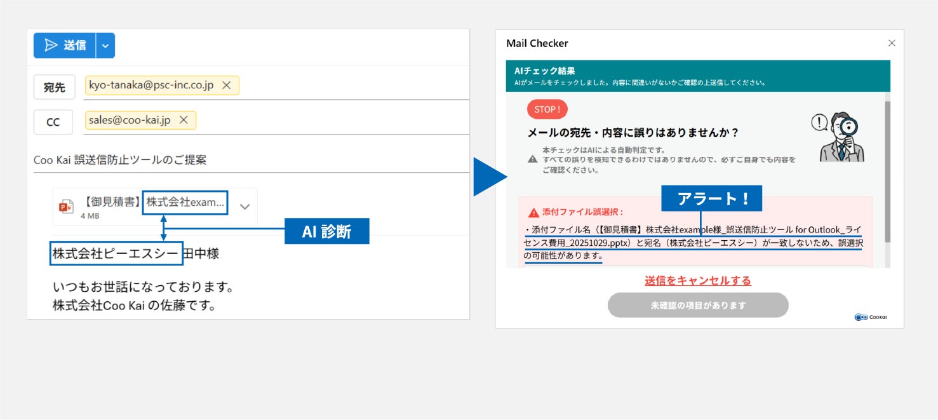The image size is (938, 420).
Task: Select the sales@coo-kai.jp CC chip
Action: tap(140, 120)
